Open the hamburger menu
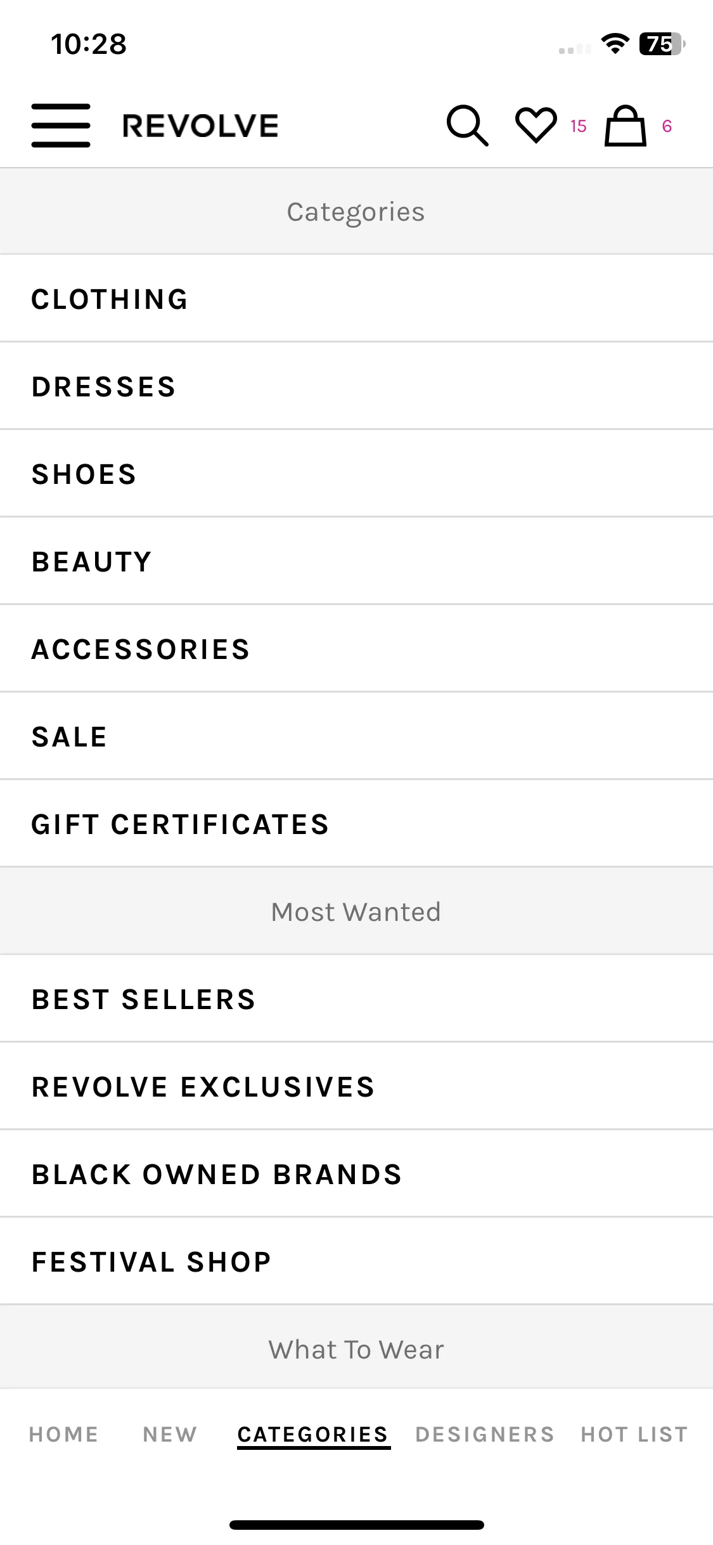The height and width of the screenshot is (1545, 713). point(61,126)
